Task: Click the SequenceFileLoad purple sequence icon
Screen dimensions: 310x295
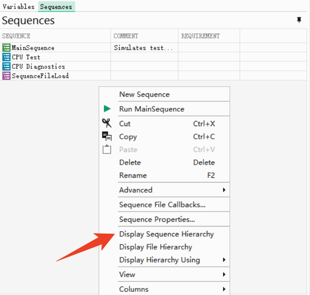Action: click(x=6, y=76)
